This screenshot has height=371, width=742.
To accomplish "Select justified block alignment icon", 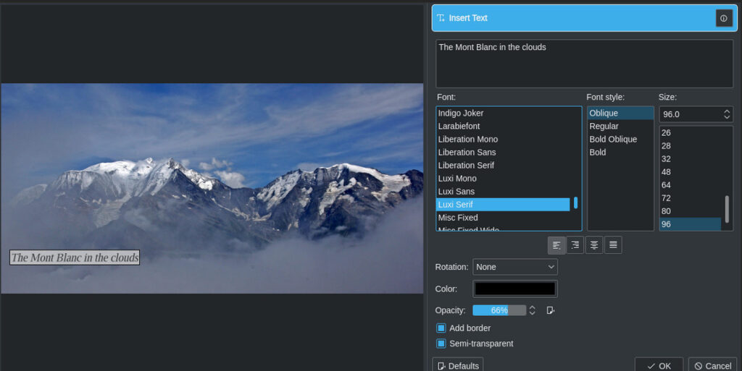I will coord(613,245).
